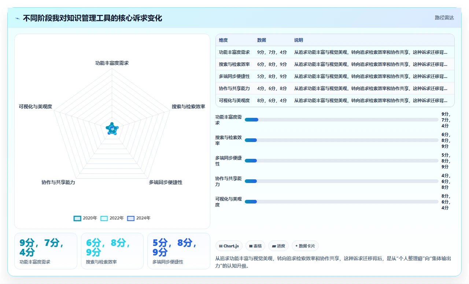Viewport: 469px width, 284px height.
Task: Click the table cell 5分，8分，9分
Action: (x=272, y=76)
